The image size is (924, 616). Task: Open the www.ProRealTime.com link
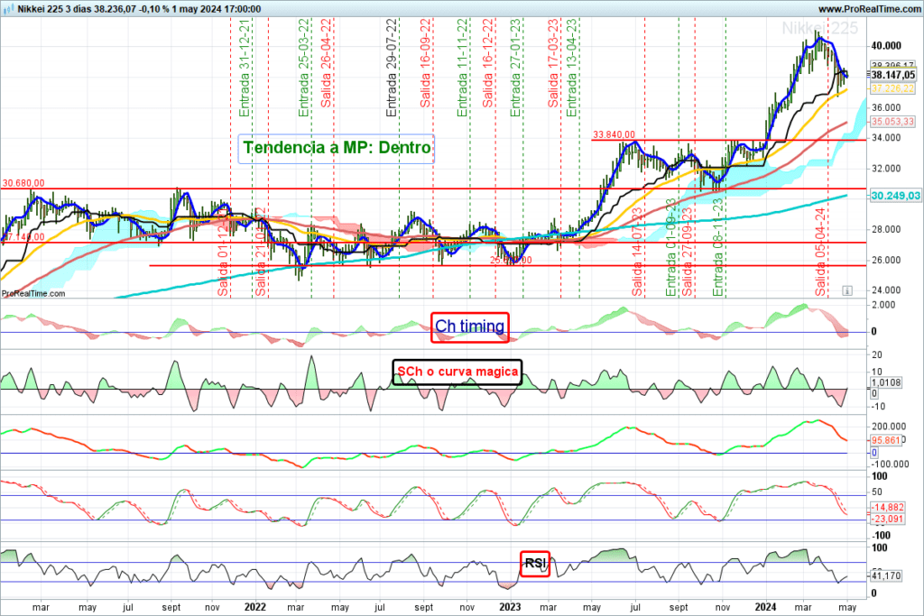click(x=869, y=9)
